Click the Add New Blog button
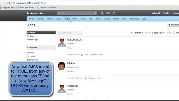The width and height of the screenshot is (179, 101). click(x=173, y=25)
